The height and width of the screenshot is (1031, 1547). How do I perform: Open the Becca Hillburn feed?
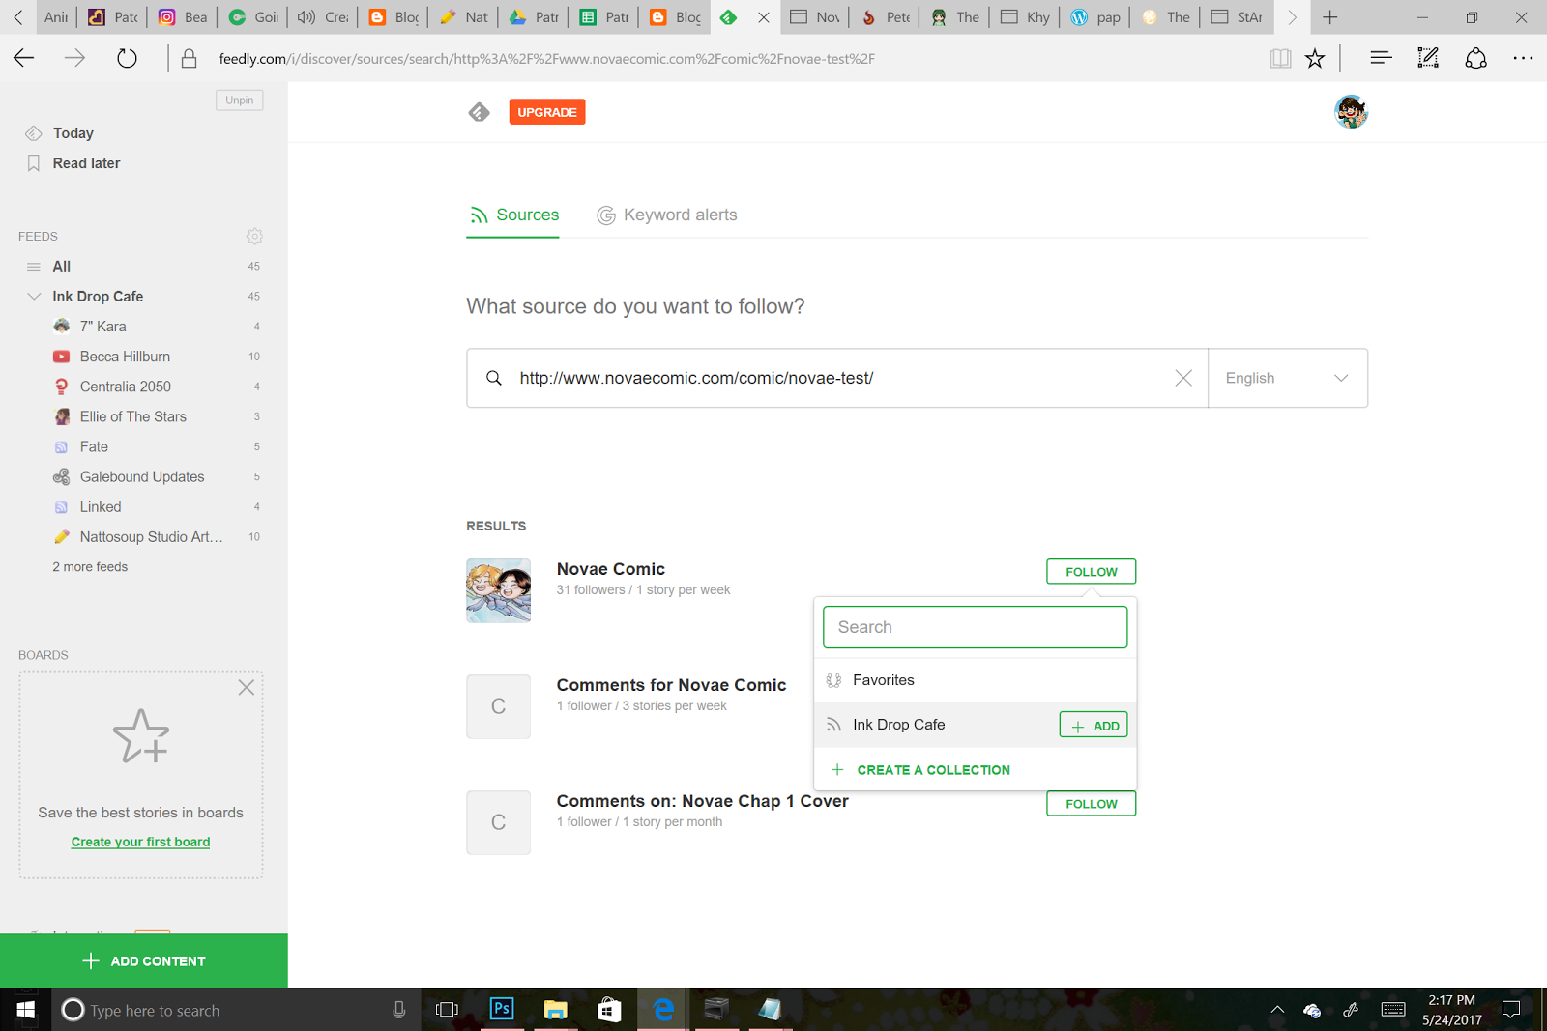(125, 357)
